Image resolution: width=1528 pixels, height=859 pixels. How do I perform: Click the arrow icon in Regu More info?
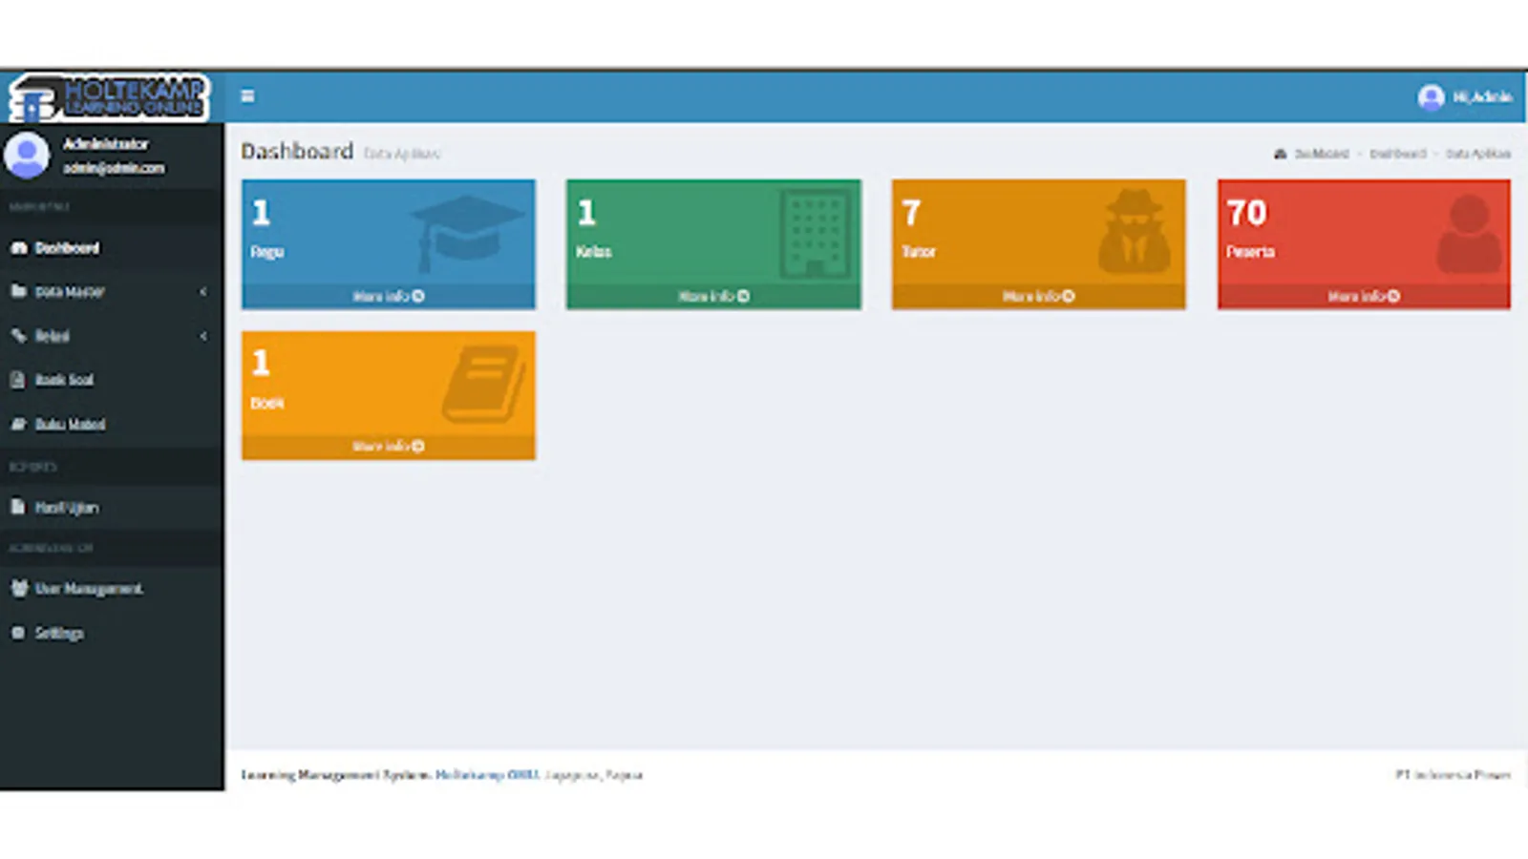418,297
